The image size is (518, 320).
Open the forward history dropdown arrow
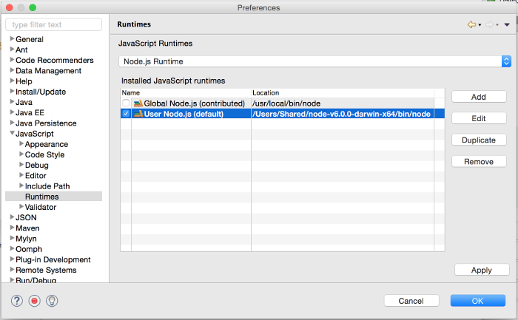[497, 24]
